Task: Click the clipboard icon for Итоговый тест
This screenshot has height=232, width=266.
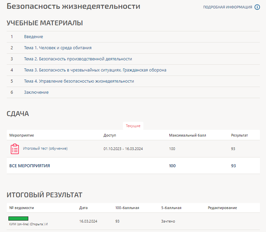Action: pos(15,149)
